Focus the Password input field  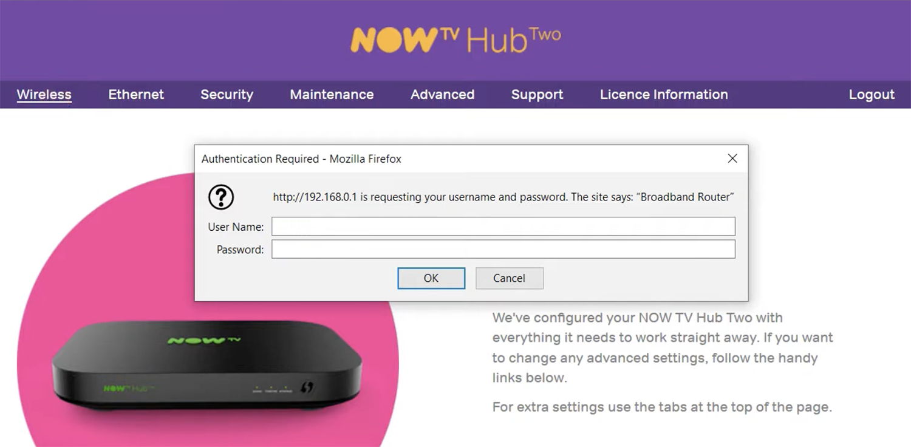(503, 249)
